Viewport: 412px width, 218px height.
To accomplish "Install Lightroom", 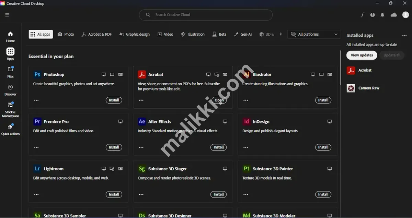I will [114, 194].
